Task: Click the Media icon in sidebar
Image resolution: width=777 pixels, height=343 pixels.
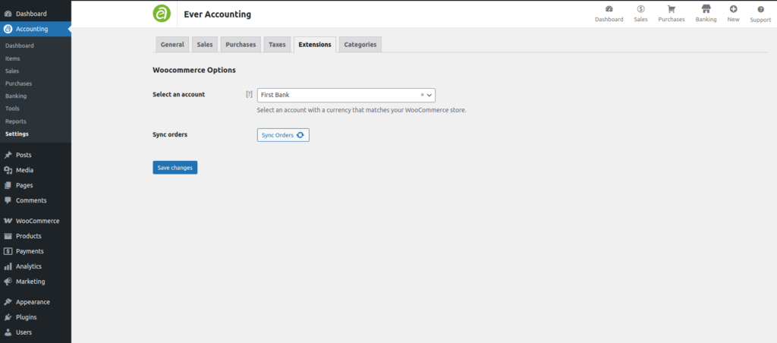Action: [x=8, y=170]
